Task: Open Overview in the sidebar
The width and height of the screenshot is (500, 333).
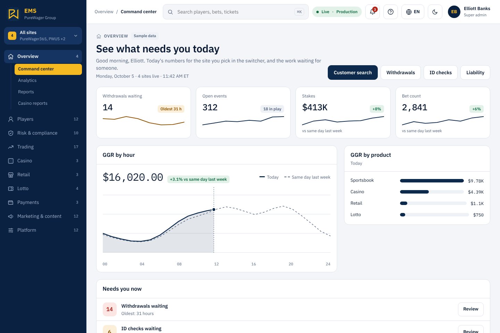Action: [x=43, y=56]
